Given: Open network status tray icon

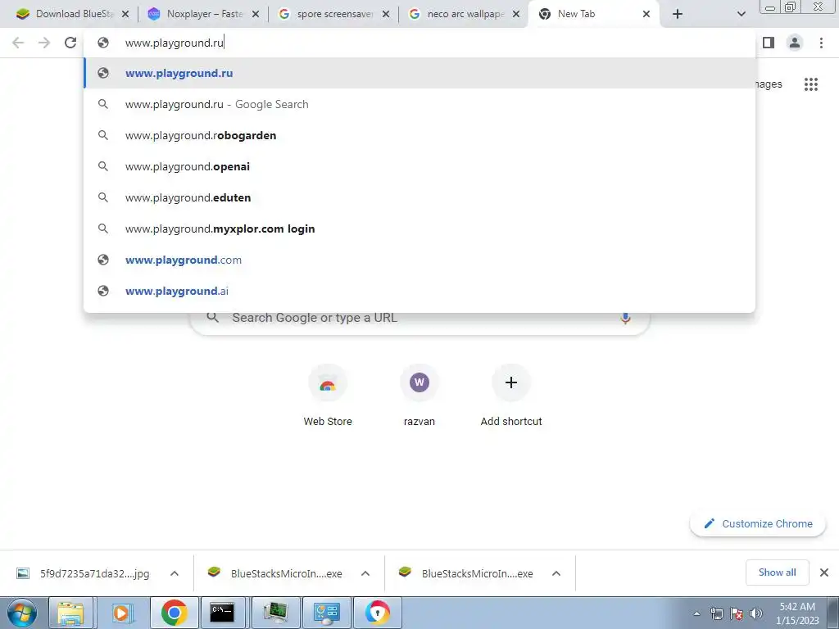Looking at the screenshot, I should point(716,613).
